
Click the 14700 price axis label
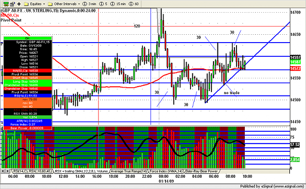pos(295,12)
